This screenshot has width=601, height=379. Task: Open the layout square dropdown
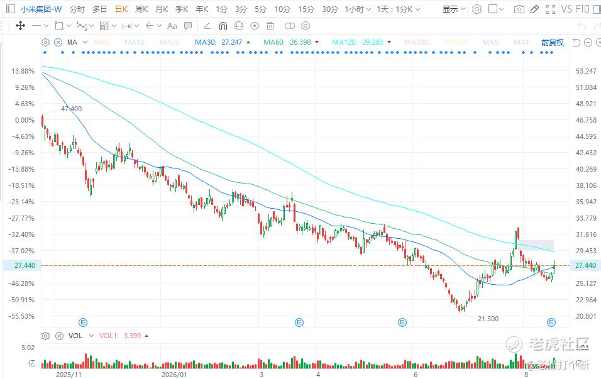tap(496, 9)
